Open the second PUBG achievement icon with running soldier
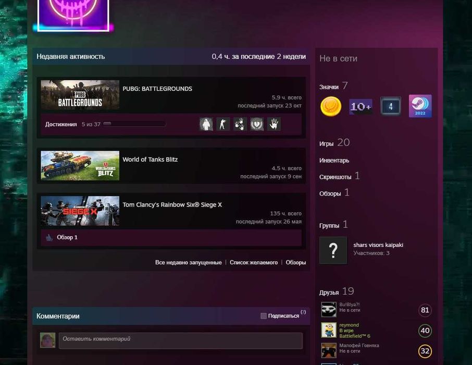472x365 pixels. (x=223, y=124)
